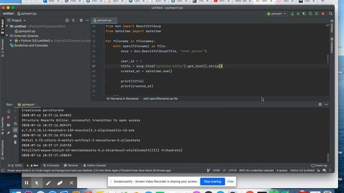Collapse the External Libraries node
344x193 pixels.
click(x=7, y=36)
